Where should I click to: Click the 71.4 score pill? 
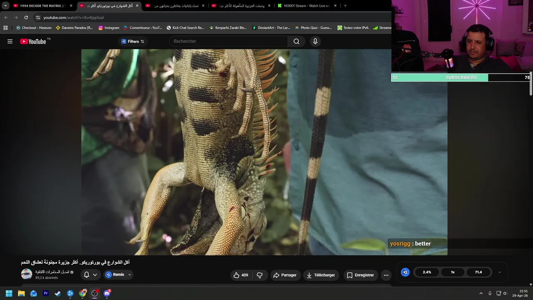click(478, 272)
